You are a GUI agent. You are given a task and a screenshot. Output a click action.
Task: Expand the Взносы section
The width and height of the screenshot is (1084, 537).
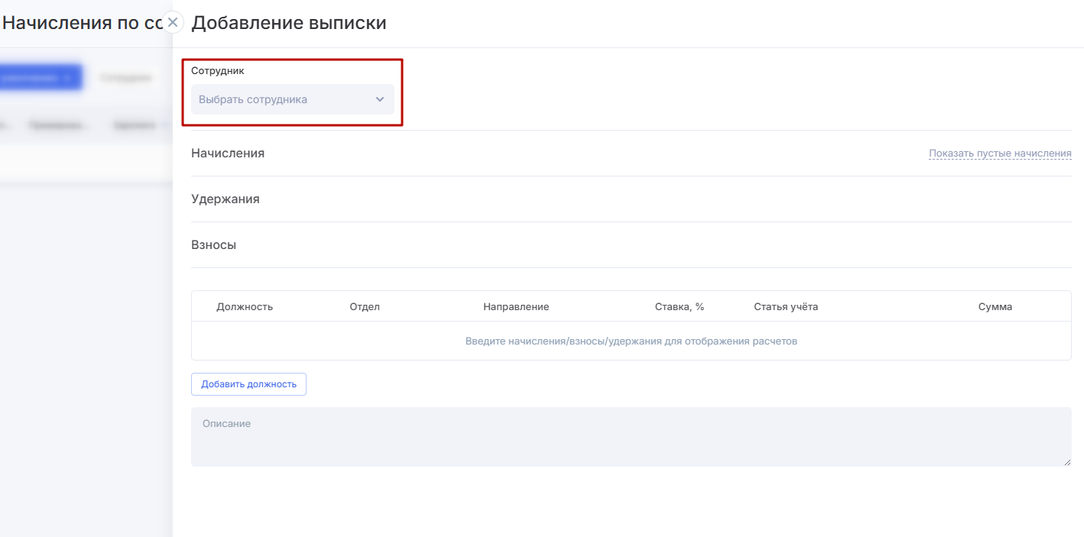click(213, 244)
